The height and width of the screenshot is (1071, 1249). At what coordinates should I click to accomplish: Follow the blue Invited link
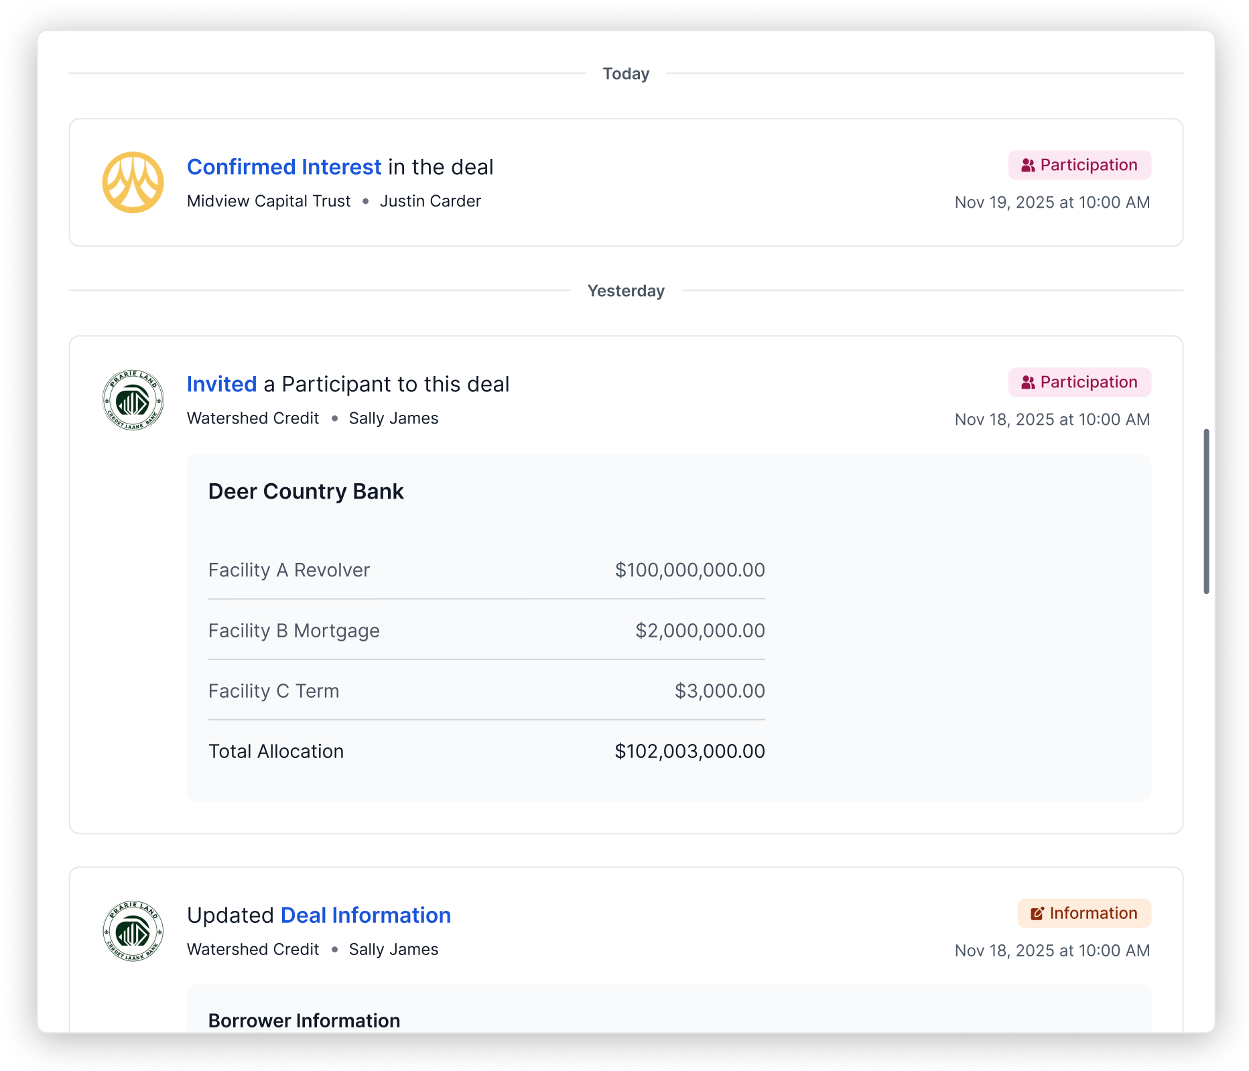[222, 384]
